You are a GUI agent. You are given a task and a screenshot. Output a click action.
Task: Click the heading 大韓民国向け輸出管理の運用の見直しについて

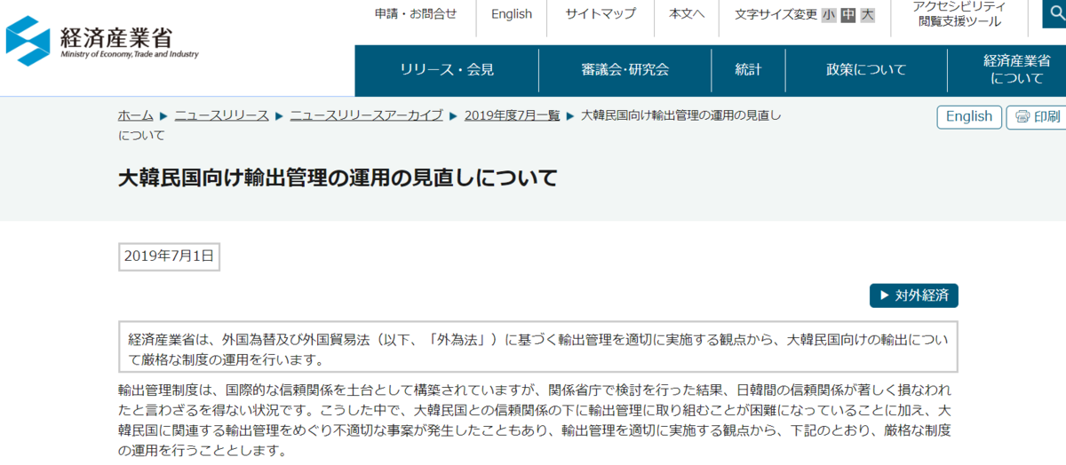[338, 177]
